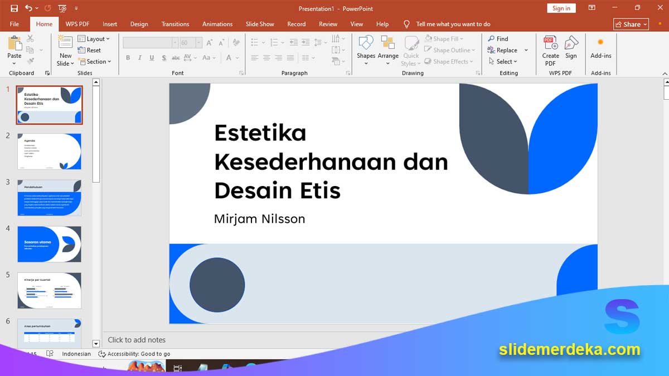Open the Arrange menu
Image resolution: width=669 pixels, height=376 pixels.
tap(388, 50)
